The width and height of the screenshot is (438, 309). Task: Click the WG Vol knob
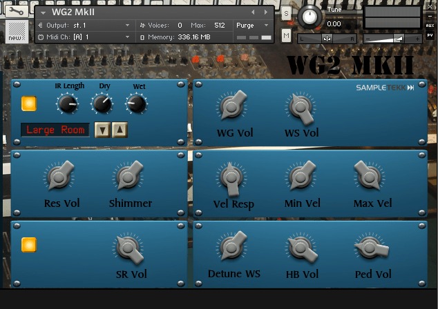pos(229,106)
